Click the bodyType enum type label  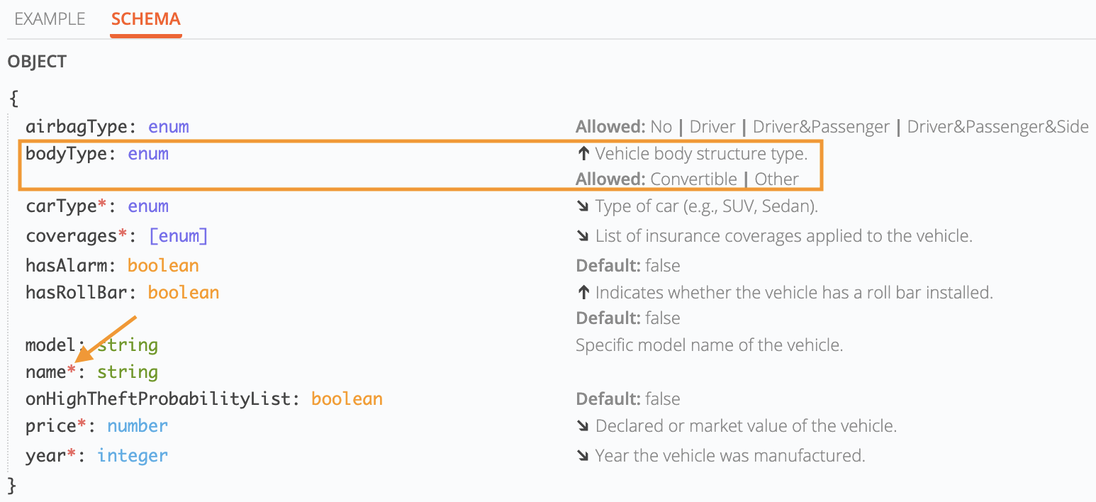point(148,154)
